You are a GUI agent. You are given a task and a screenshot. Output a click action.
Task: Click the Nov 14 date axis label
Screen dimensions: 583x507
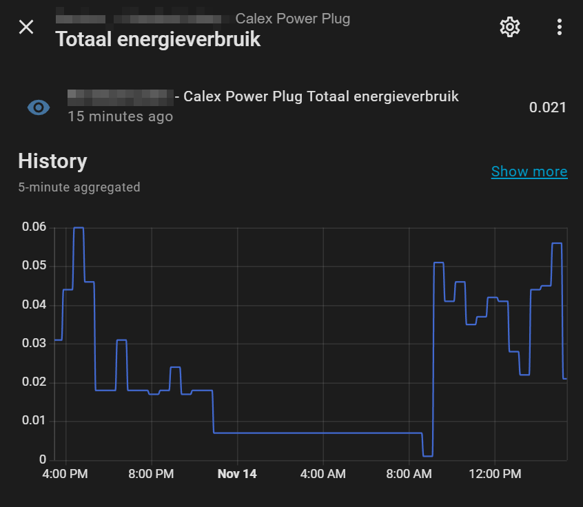(x=237, y=474)
